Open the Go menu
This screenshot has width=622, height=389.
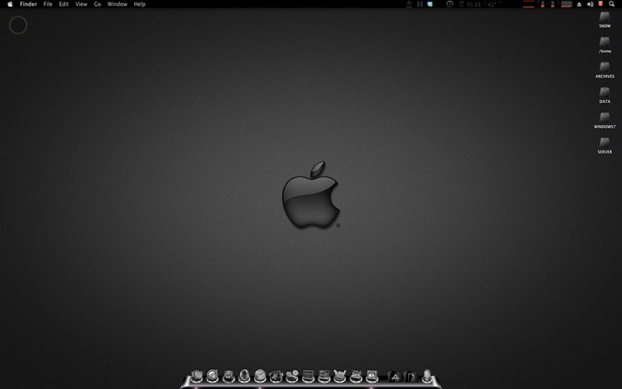point(97,4)
